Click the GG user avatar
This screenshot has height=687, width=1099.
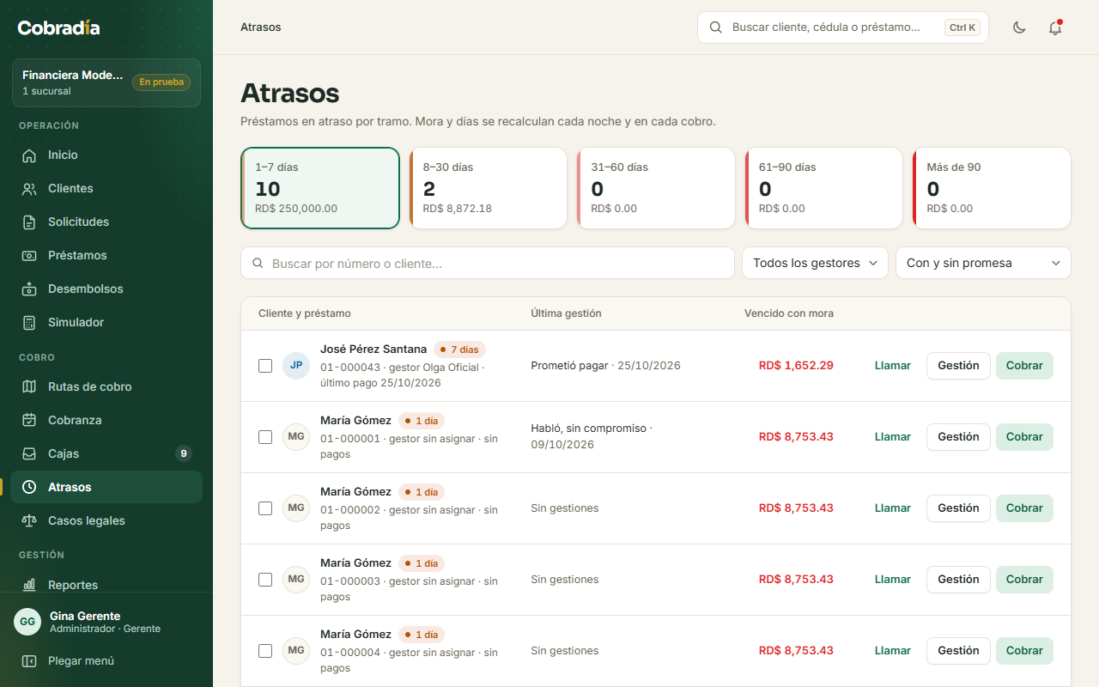pyautogui.click(x=27, y=622)
